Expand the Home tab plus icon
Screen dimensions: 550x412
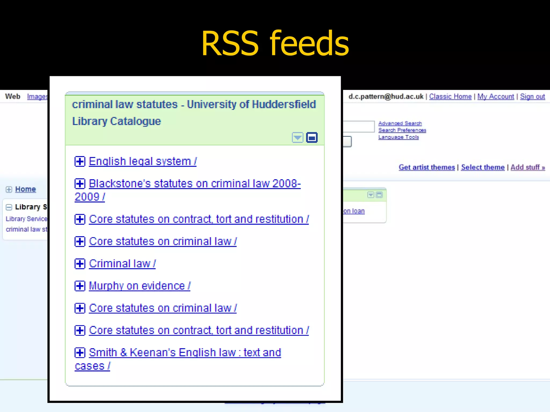[x=9, y=190]
